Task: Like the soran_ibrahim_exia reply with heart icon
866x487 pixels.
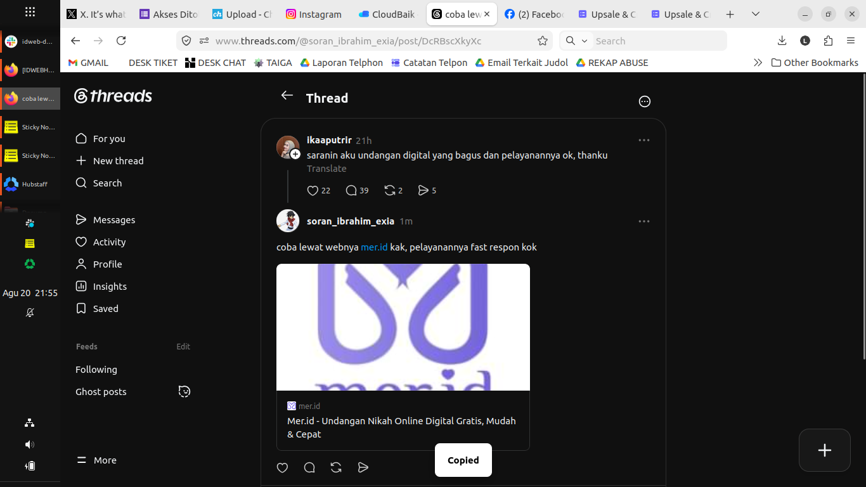Action: [x=283, y=467]
